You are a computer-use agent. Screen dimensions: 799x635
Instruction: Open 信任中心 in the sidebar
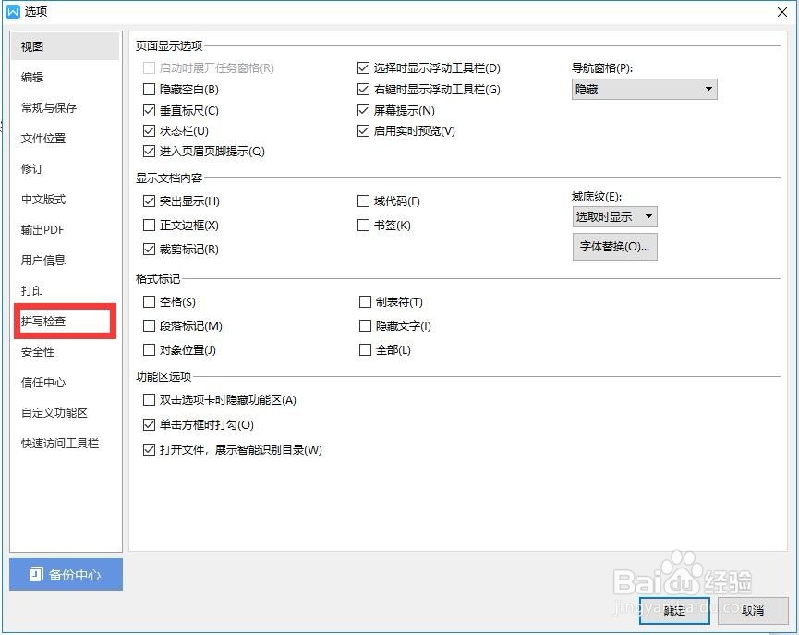43,382
